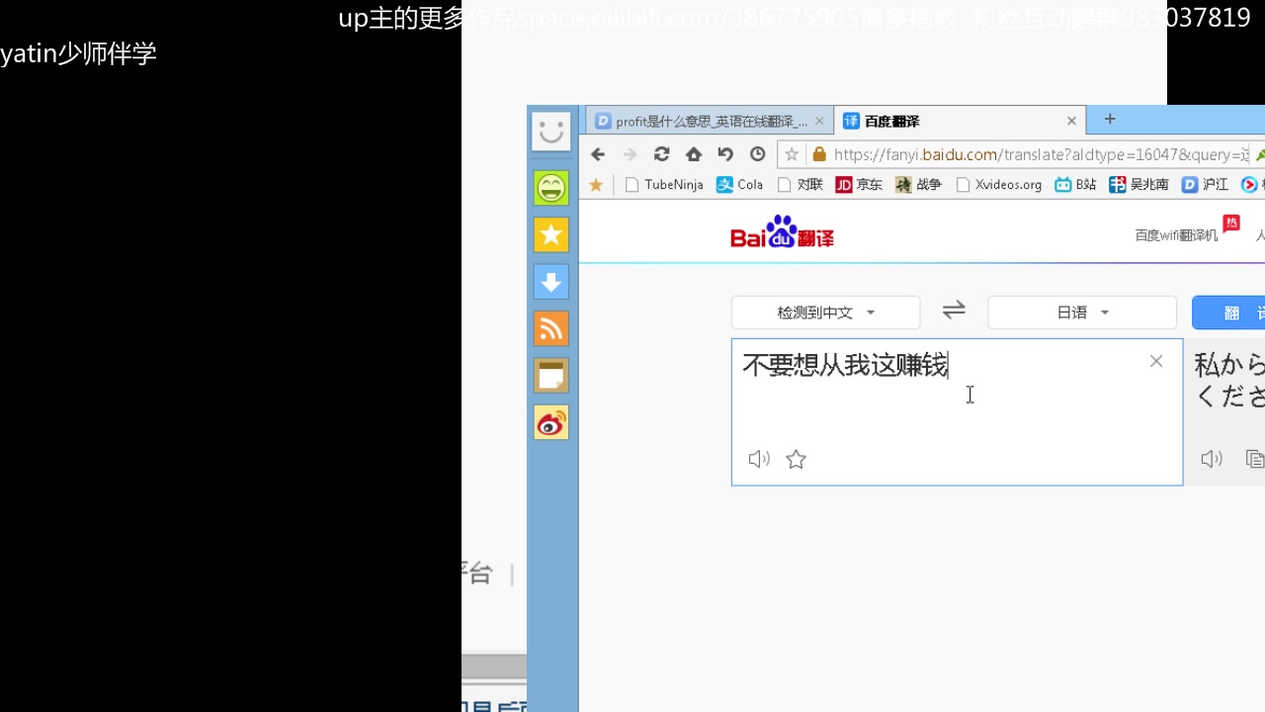
Task: Open the sidebar downloads arrow icon
Action: tap(551, 282)
